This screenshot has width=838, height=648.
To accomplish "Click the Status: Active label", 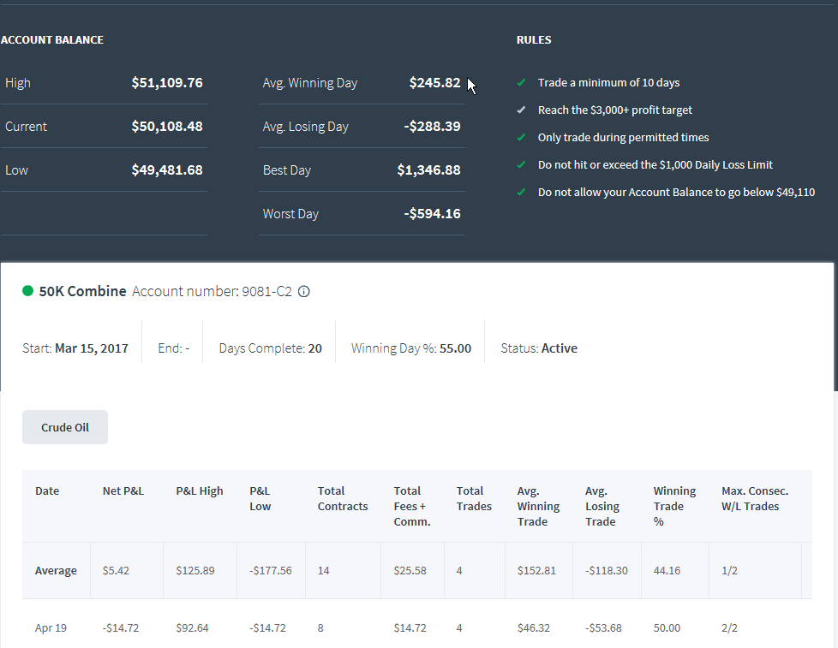I will [x=539, y=348].
